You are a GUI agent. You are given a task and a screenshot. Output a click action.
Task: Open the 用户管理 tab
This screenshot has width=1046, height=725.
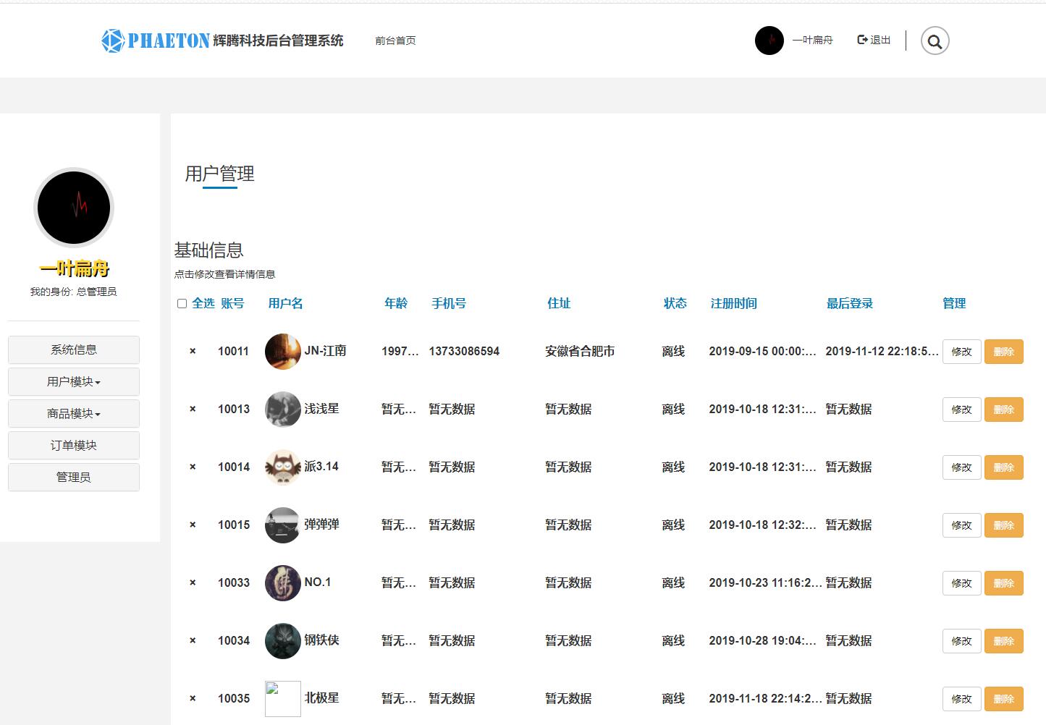(x=219, y=174)
